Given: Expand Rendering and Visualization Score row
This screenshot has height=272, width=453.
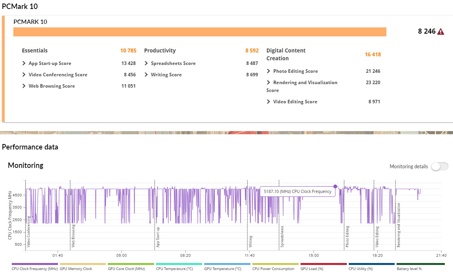Looking at the screenshot, I should point(268,83).
